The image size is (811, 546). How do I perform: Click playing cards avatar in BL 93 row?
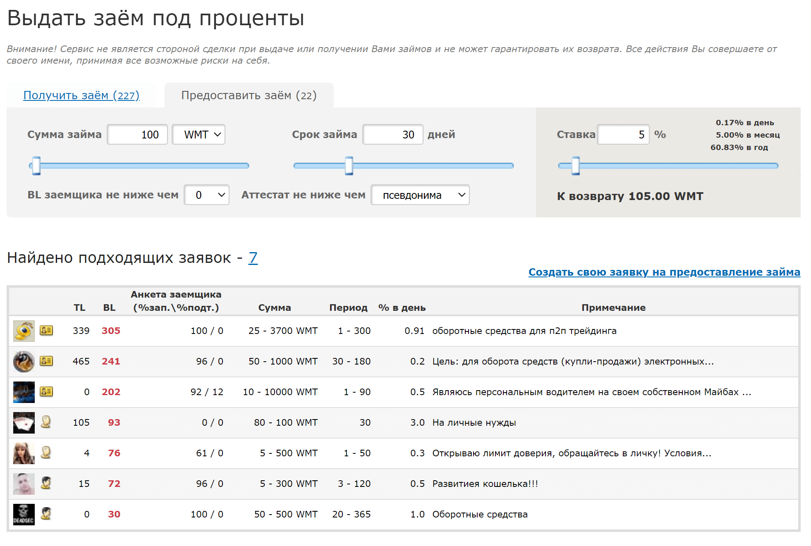(x=24, y=422)
